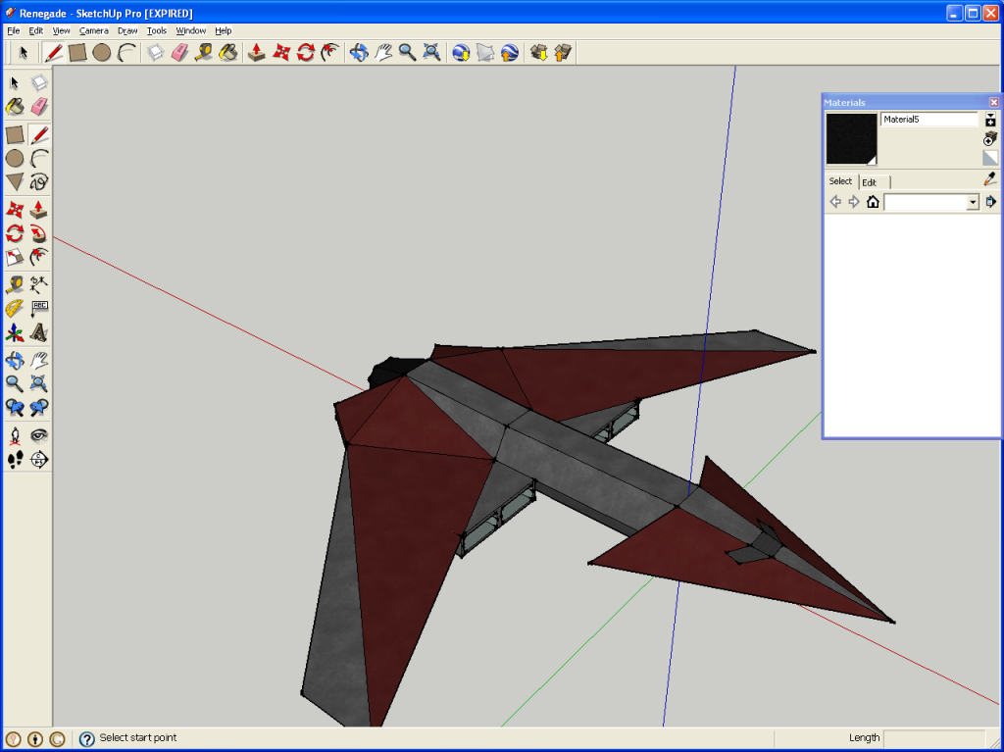This screenshot has height=752, width=1004.
Task: Choose the 3D Text tool
Action: (x=39, y=333)
